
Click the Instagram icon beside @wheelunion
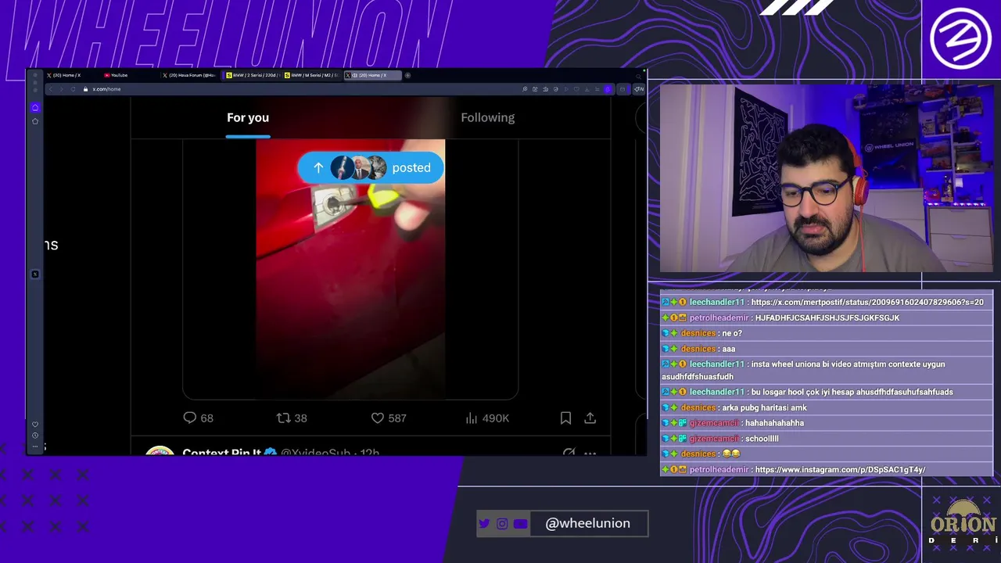tap(502, 523)
